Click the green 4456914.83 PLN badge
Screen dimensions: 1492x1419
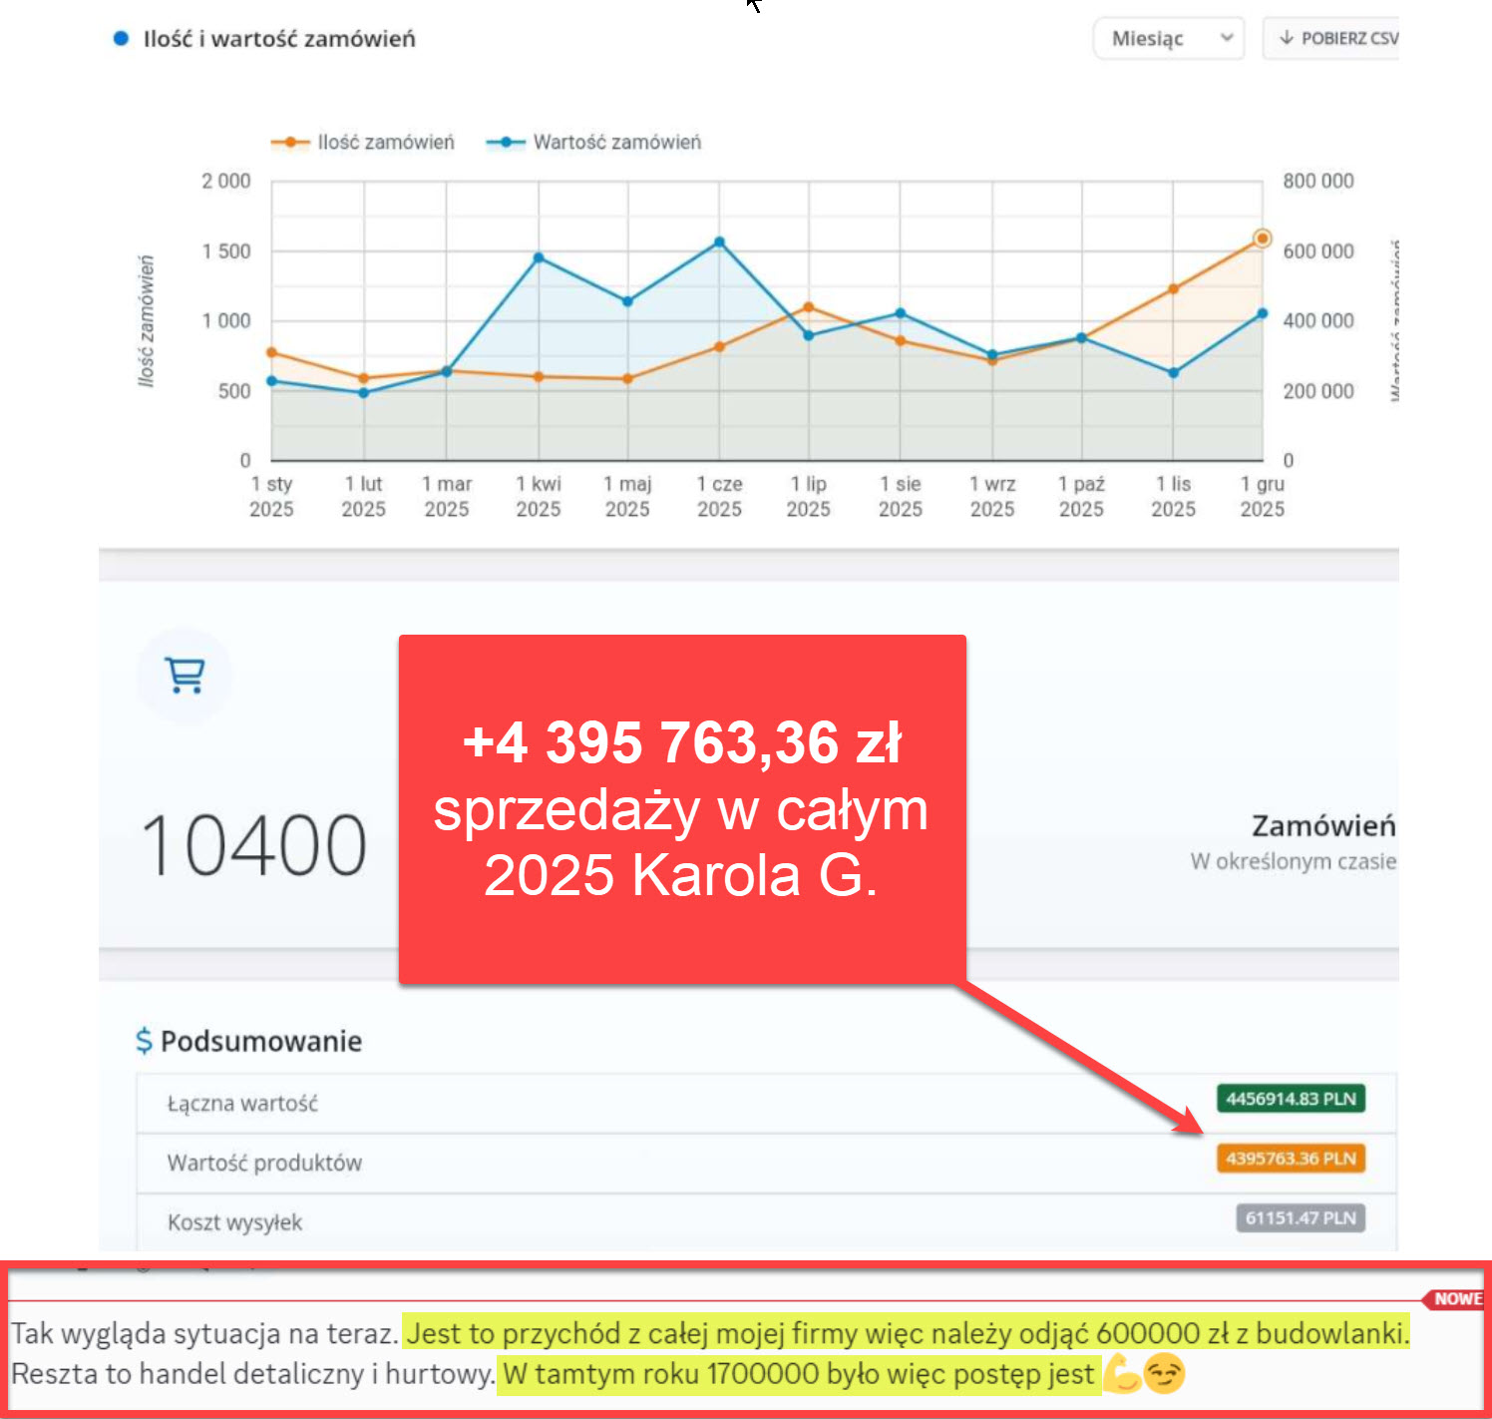1291,1099
